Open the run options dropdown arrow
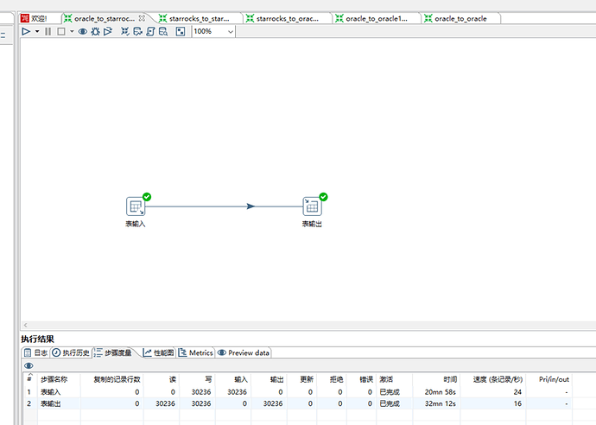 35,31
